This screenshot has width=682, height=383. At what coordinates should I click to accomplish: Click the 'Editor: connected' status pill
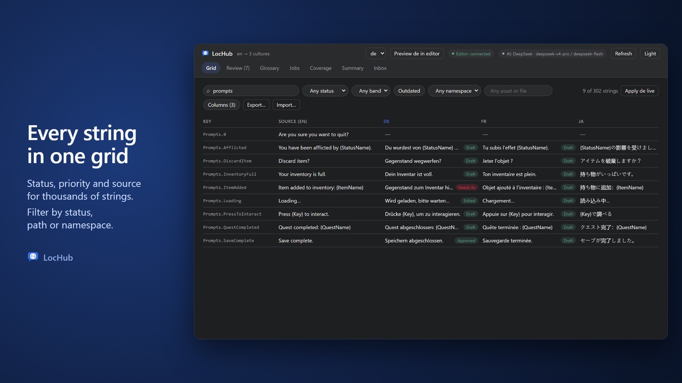pos(470,54)
